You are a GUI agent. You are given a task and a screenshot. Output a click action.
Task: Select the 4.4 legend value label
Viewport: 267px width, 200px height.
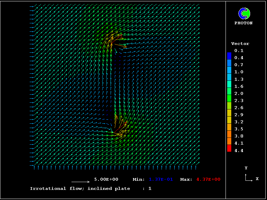click(x=239, y=151)
